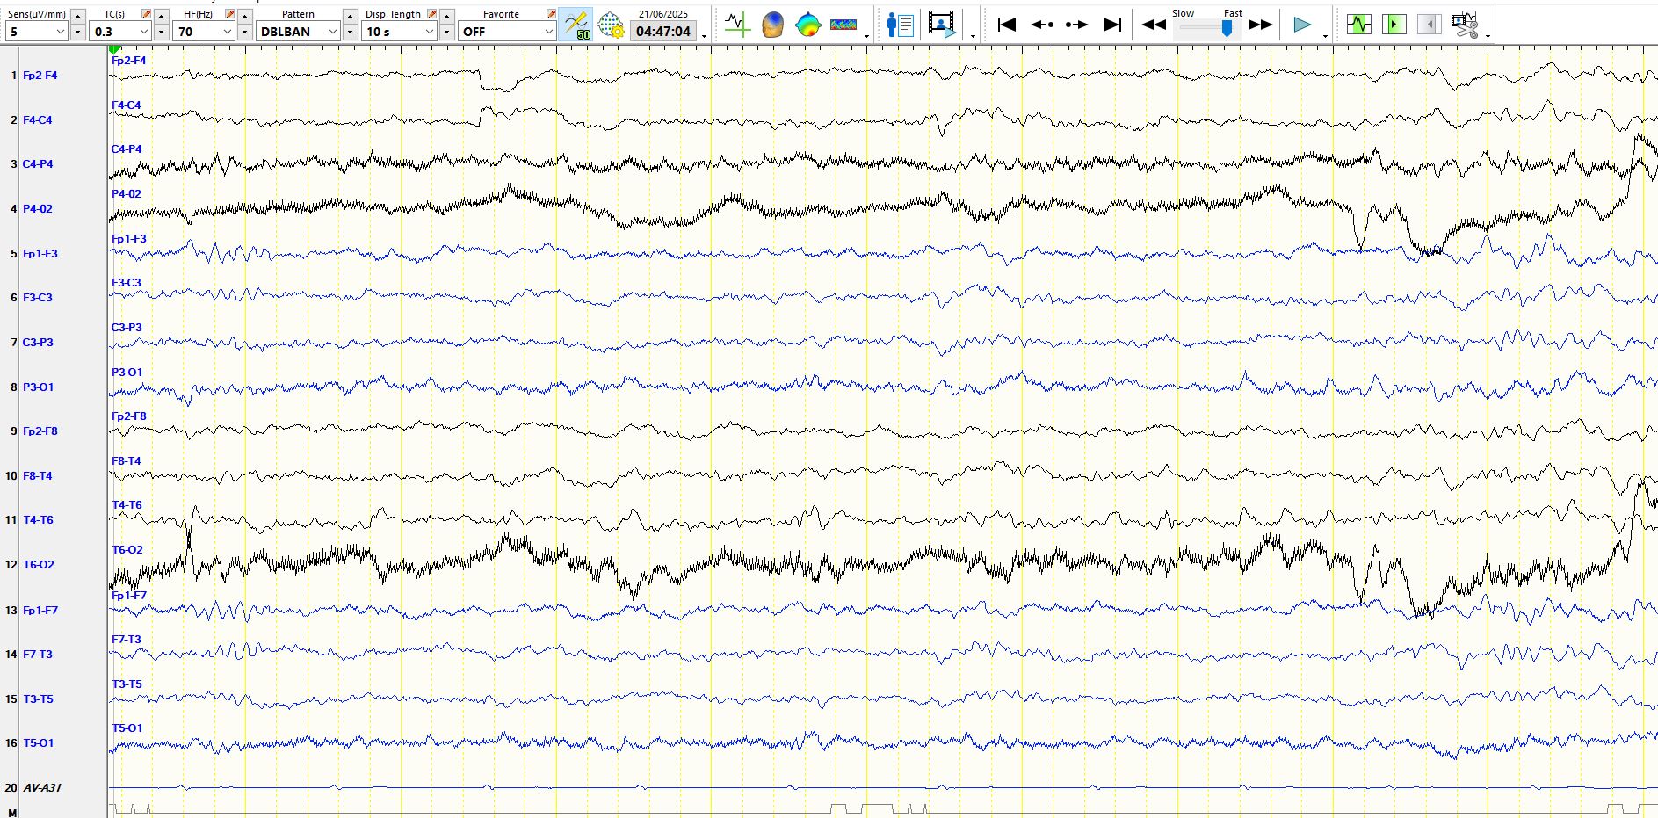Open the TC(s) dropdown showing 0.3
Image resolution: width=1658 pixels, height=818 pixels.
click(119, 32)
